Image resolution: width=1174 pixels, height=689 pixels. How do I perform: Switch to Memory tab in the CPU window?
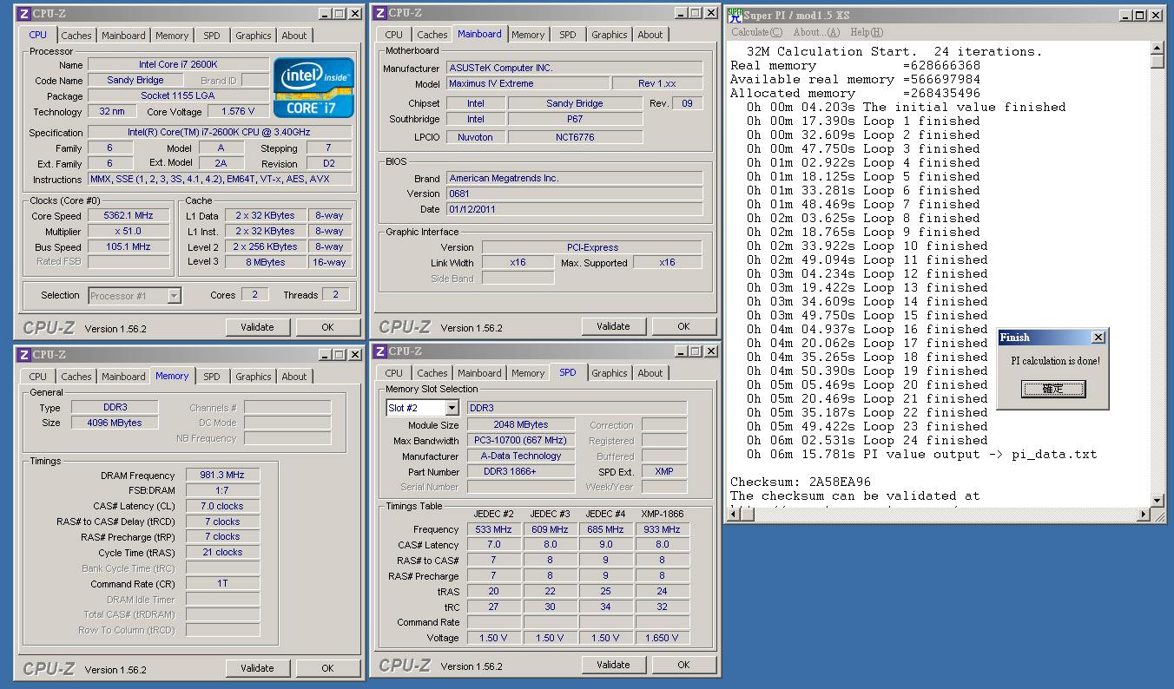click(x=172, y=36)
